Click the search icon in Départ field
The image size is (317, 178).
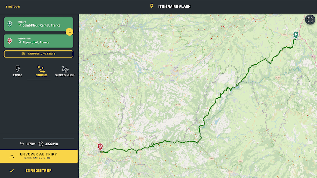coord(20,25)
